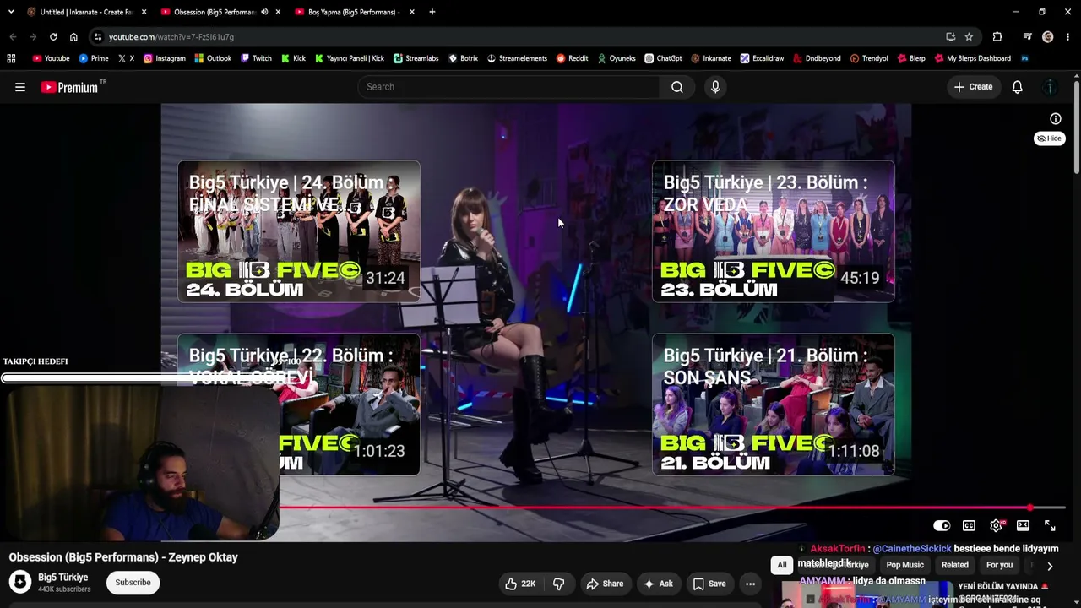Switch to Obsession (Big5 Performans) tab

[220, 12]
